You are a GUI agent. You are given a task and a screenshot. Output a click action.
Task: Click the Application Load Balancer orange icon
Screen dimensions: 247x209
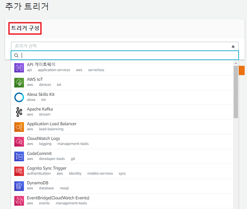(x=19, y=127)
